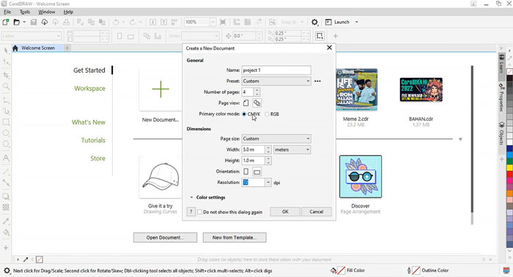Open the Help menu
Viewport: 513px width, 277px height.
(x=68, y=12)
